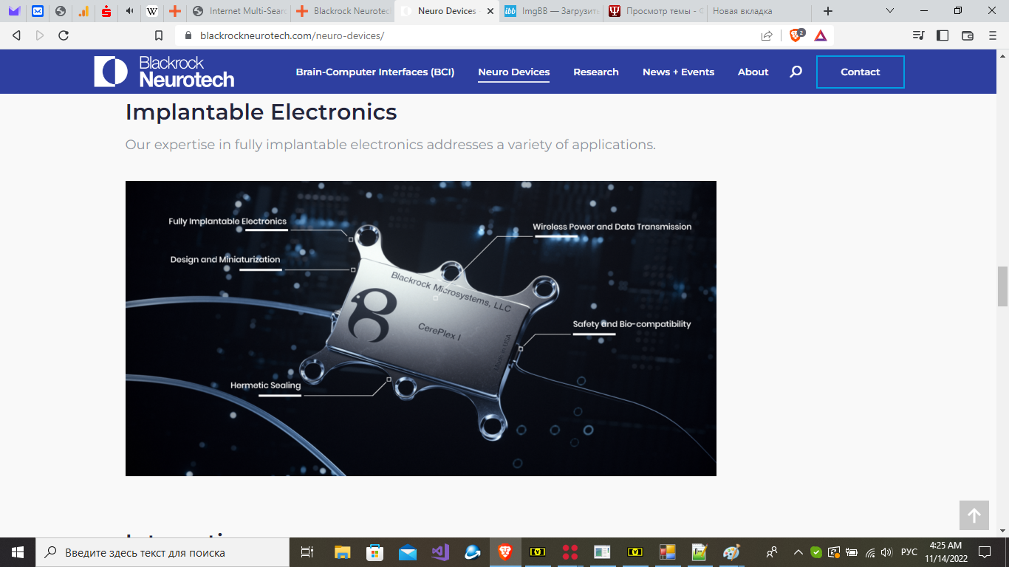Bookmark this page using the bookmark icon
Viewport: 1009px width, 567px height.
click(x=159, y=35)
